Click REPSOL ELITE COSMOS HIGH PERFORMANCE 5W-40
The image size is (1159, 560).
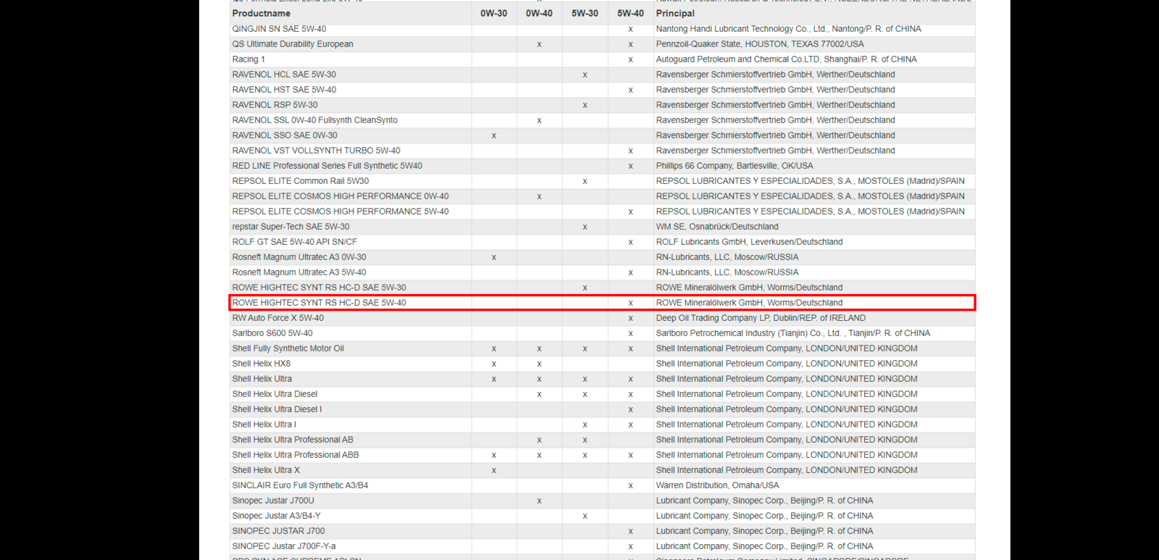[340, 212]
